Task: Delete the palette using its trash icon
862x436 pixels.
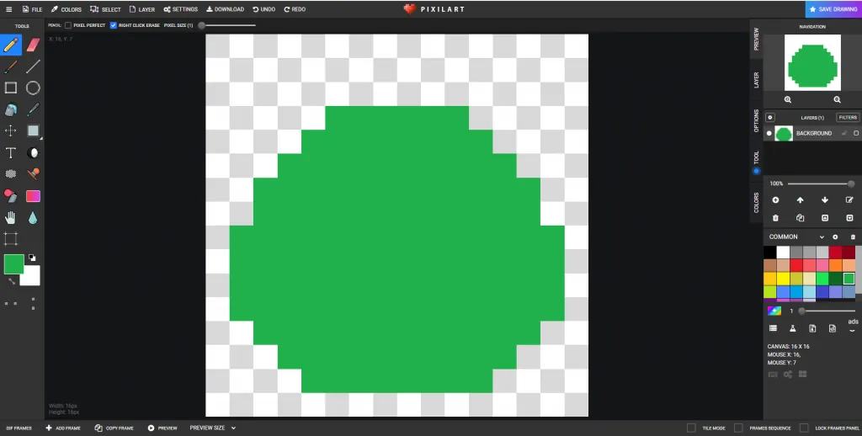Action: (x=854, y=237)
